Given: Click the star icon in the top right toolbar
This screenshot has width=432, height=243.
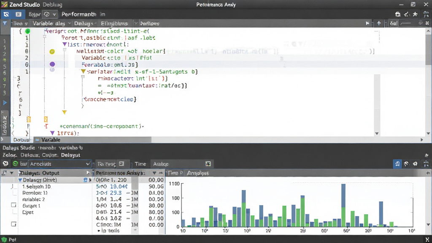Looking at the screenshot, I should [415, 14].
